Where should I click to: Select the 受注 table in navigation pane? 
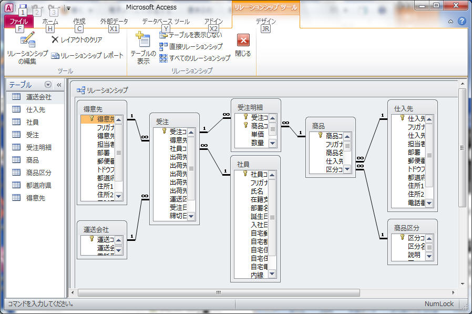pos(35,135)
